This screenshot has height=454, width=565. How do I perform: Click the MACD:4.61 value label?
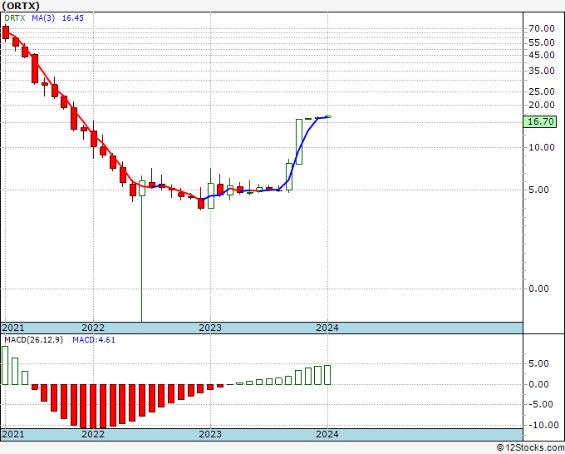click(x=94, y=340)
